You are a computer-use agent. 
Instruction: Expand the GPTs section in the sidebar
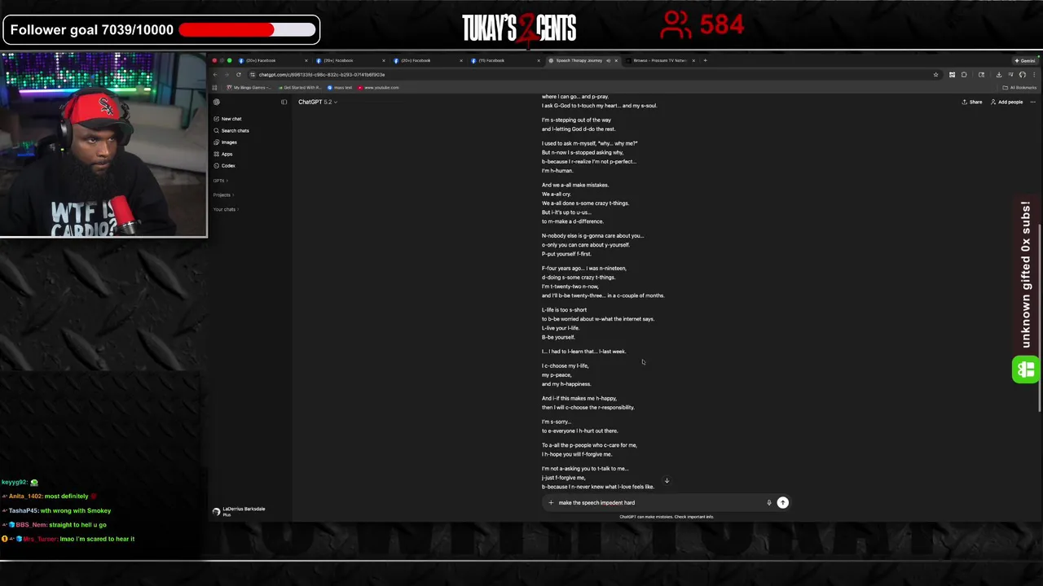tap(220, 181)
